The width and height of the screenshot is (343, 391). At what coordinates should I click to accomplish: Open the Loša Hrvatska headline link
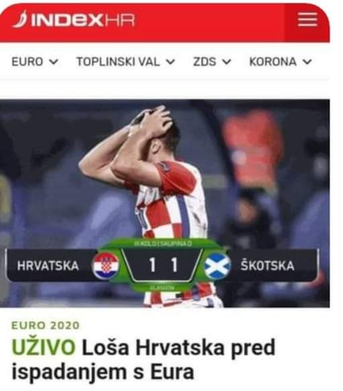(x=144, y=359)
